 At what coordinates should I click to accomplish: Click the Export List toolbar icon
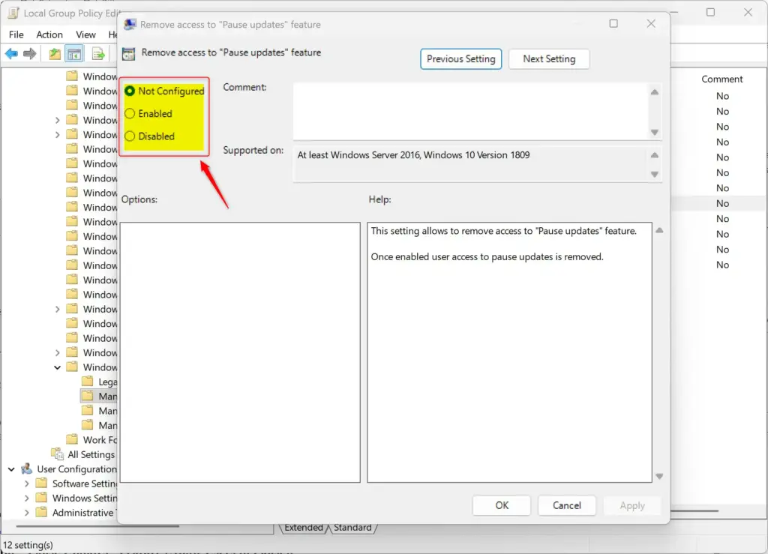[98, 54]
